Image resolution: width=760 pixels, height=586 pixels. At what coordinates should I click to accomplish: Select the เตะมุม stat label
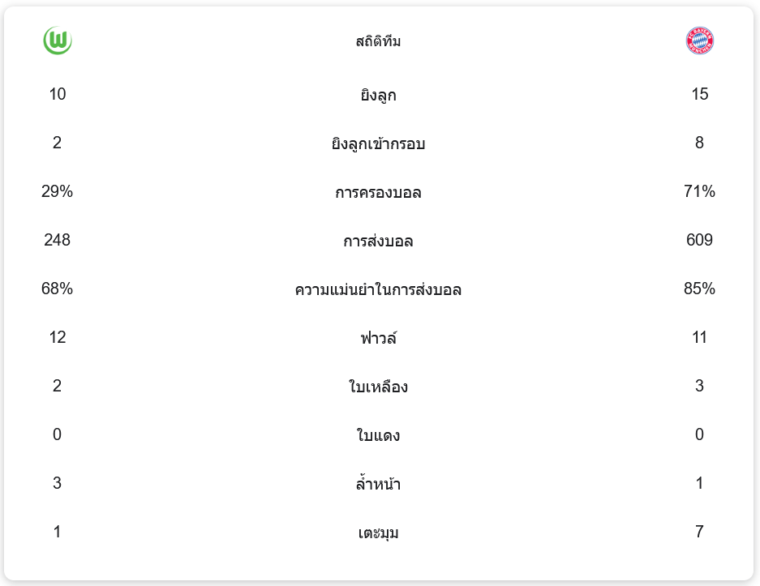coord(378,533)
